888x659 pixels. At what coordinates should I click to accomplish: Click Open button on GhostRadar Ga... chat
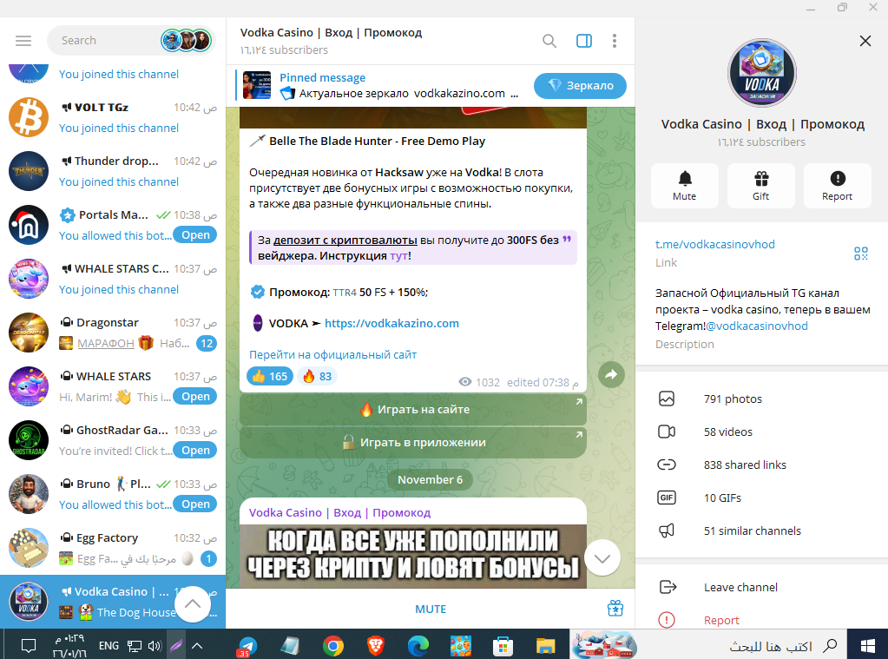(x=195, y=451)
